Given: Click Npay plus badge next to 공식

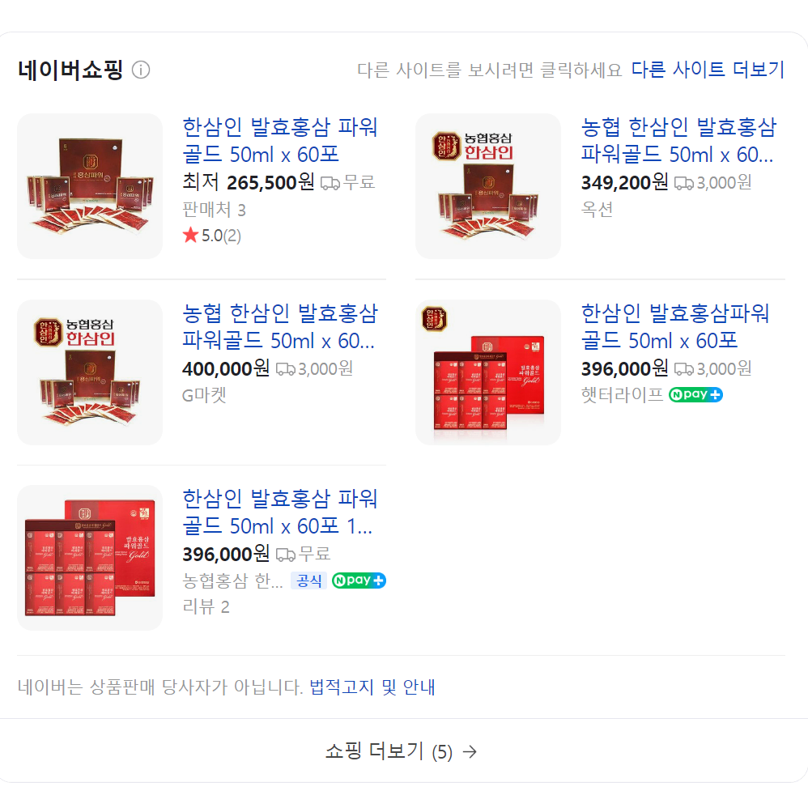Looking at the screenshot, I should tap(359, 580).
